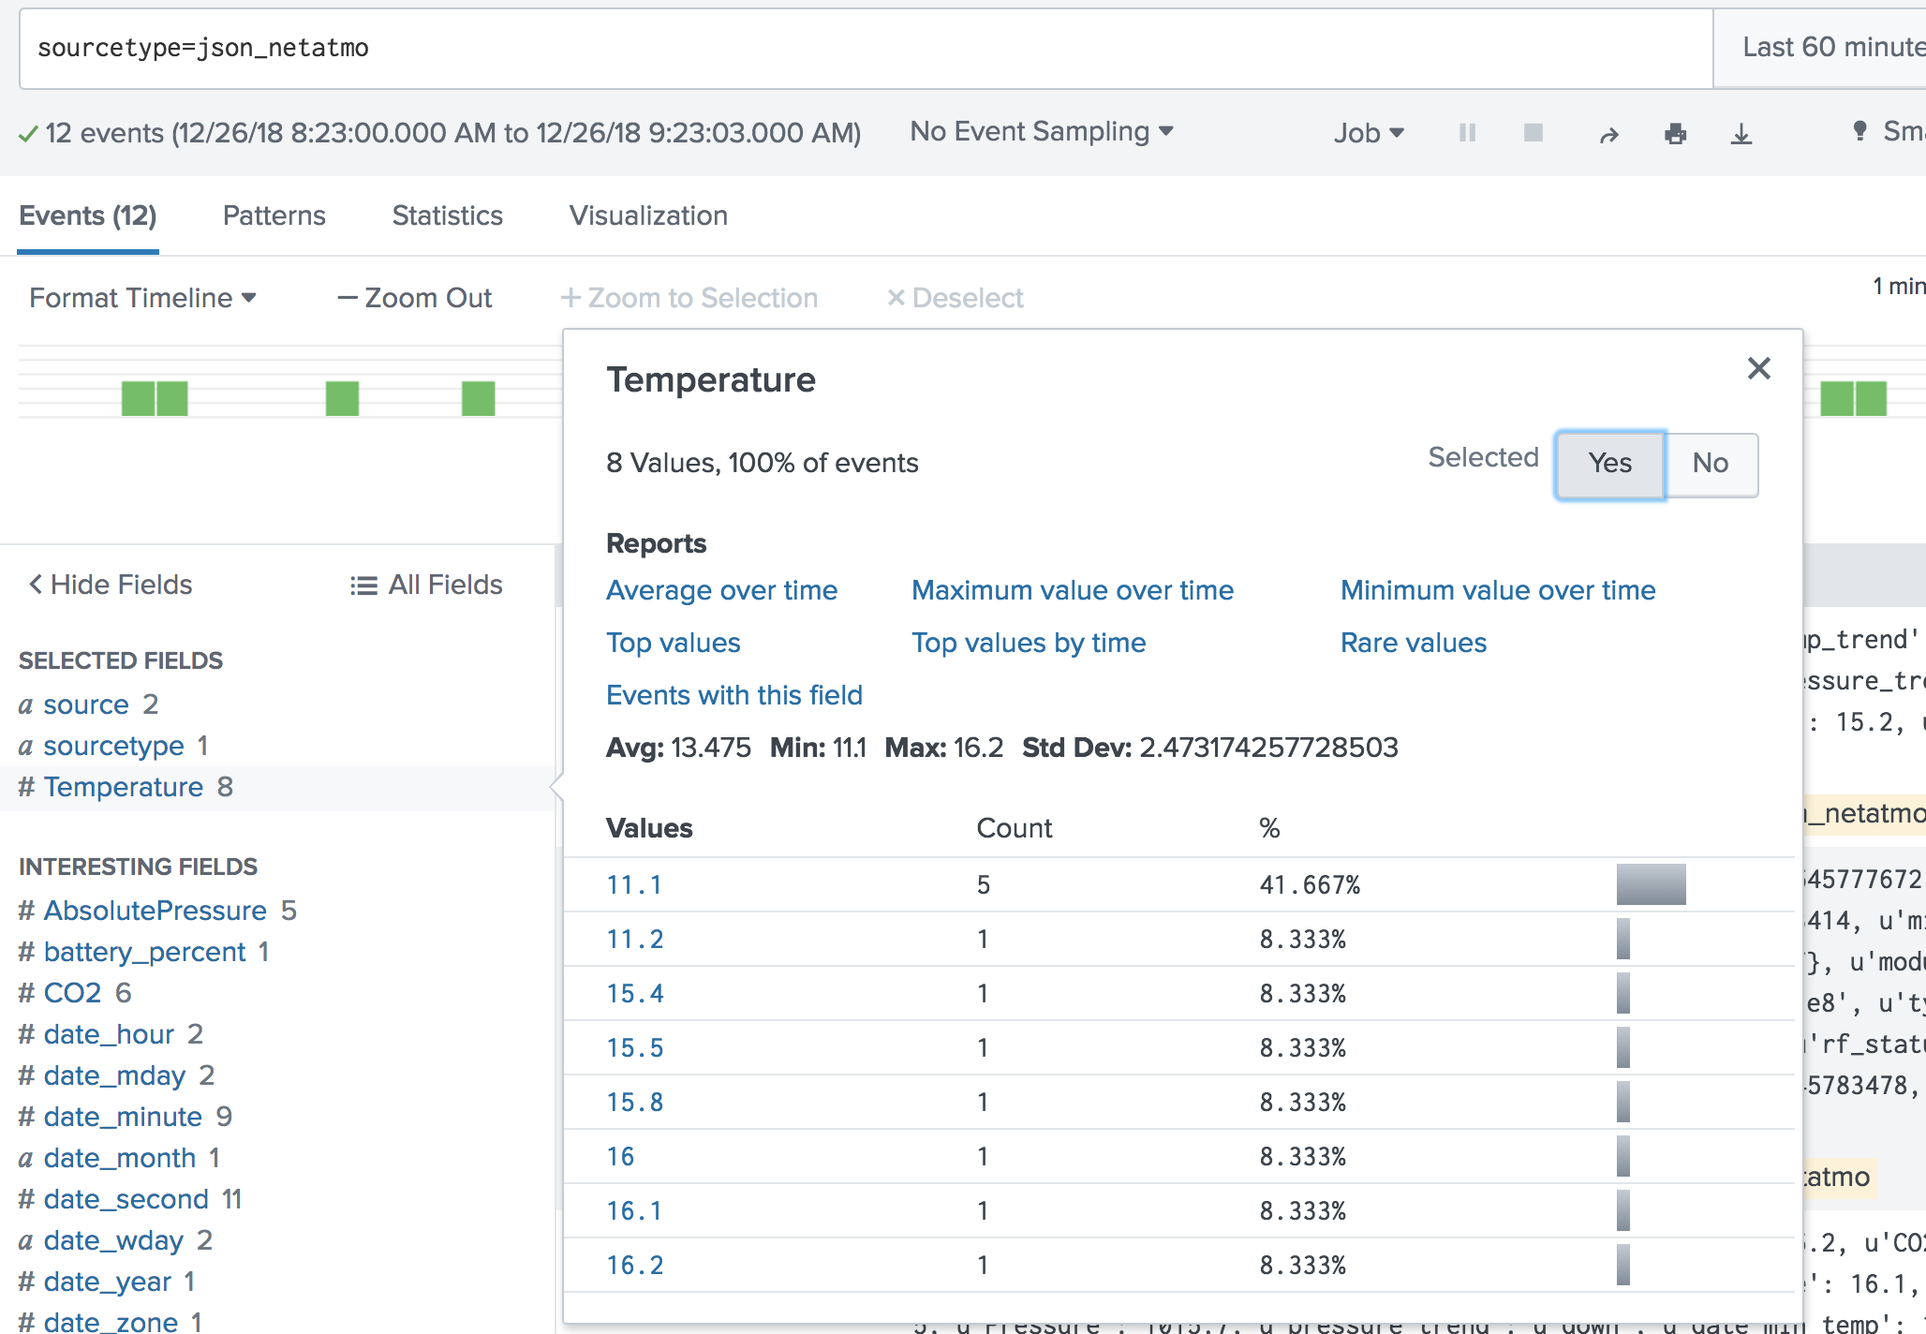Click Zoom to Selection
This screenshot has height=1334, width=1926.
click(x=689, y=298)
